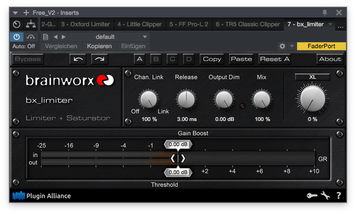
Task: Click the Chan. Link 100 % value
Action: [x=149, y=119]
